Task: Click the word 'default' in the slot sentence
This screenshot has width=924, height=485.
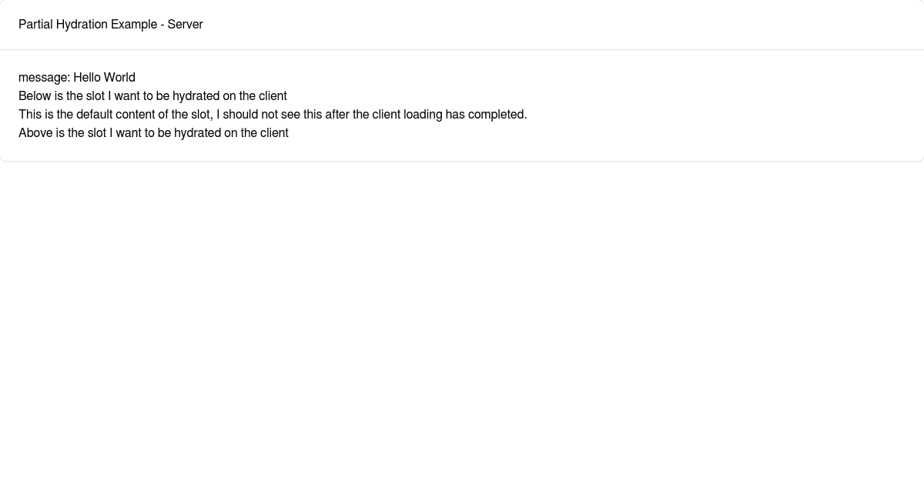Action: [94, 115]
